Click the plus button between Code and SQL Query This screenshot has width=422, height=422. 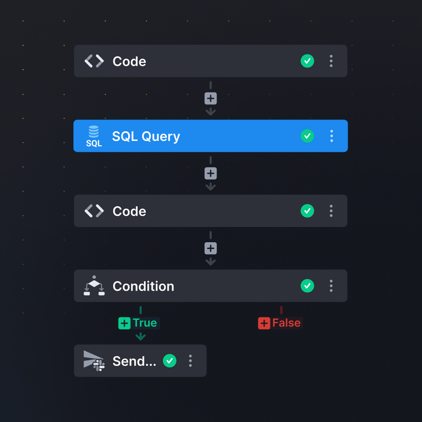pyautogui.click(x=210, y=99)
